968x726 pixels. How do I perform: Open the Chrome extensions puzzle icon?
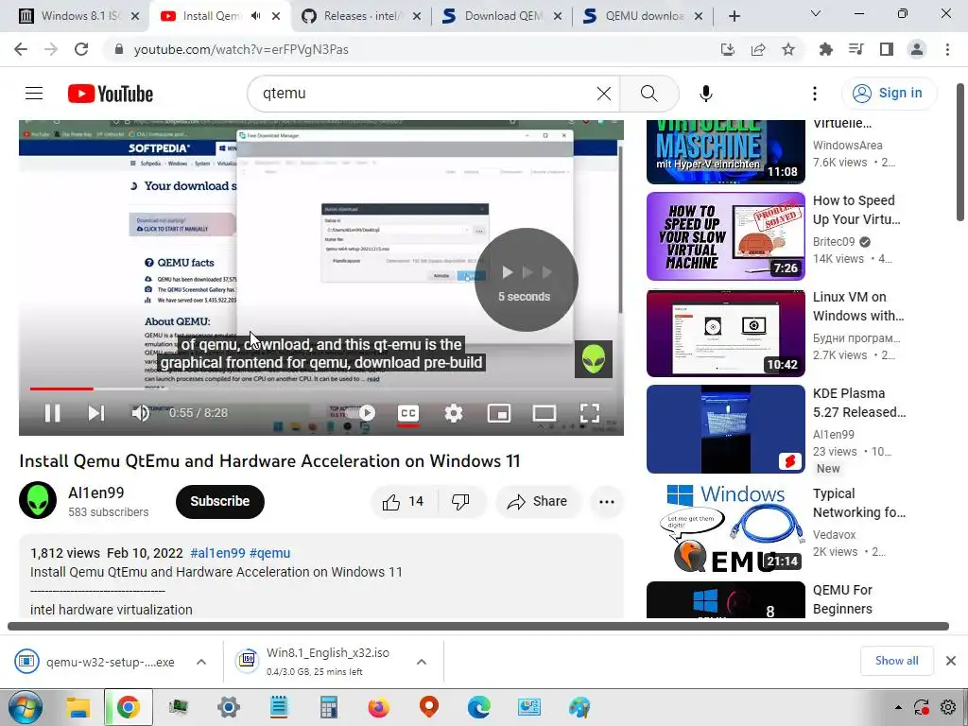point(826,49)
